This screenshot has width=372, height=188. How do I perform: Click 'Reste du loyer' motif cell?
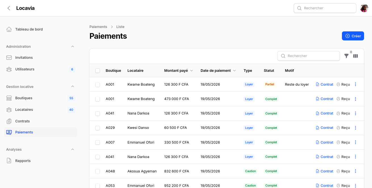point(297,85)
